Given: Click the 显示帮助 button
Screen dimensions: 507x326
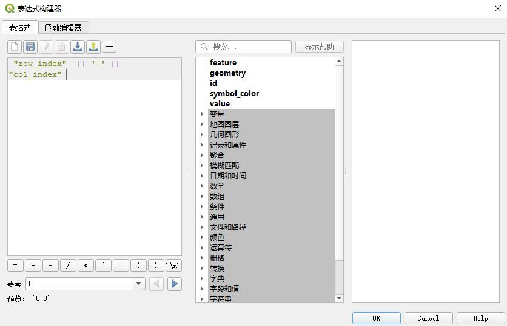Looking at the screenshot, I should (x=320, y=47).
